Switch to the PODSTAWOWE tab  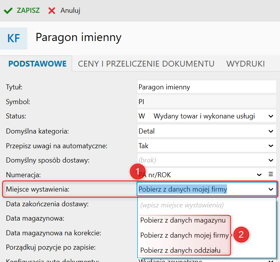click(38, 64)
